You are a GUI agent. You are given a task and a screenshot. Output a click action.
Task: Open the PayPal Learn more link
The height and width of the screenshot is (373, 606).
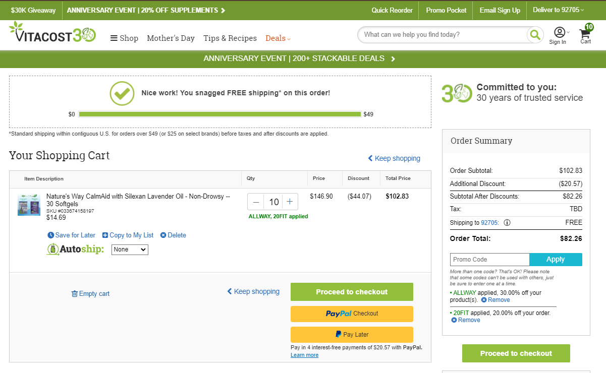[x=304, y=355]
